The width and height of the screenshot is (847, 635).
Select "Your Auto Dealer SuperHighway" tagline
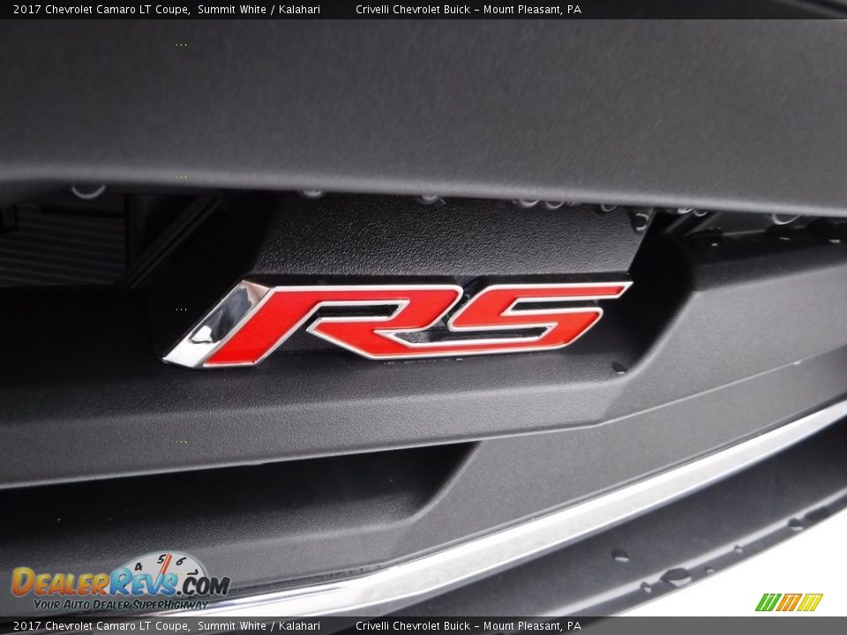[x=121, y=604]
